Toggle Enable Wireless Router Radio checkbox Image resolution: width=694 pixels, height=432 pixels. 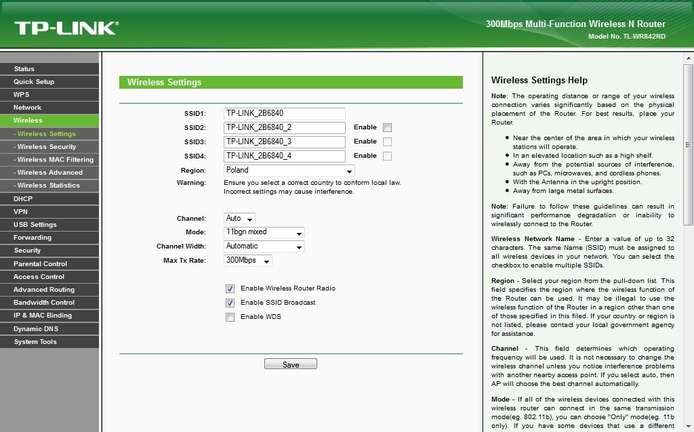(x=230, y=288)
